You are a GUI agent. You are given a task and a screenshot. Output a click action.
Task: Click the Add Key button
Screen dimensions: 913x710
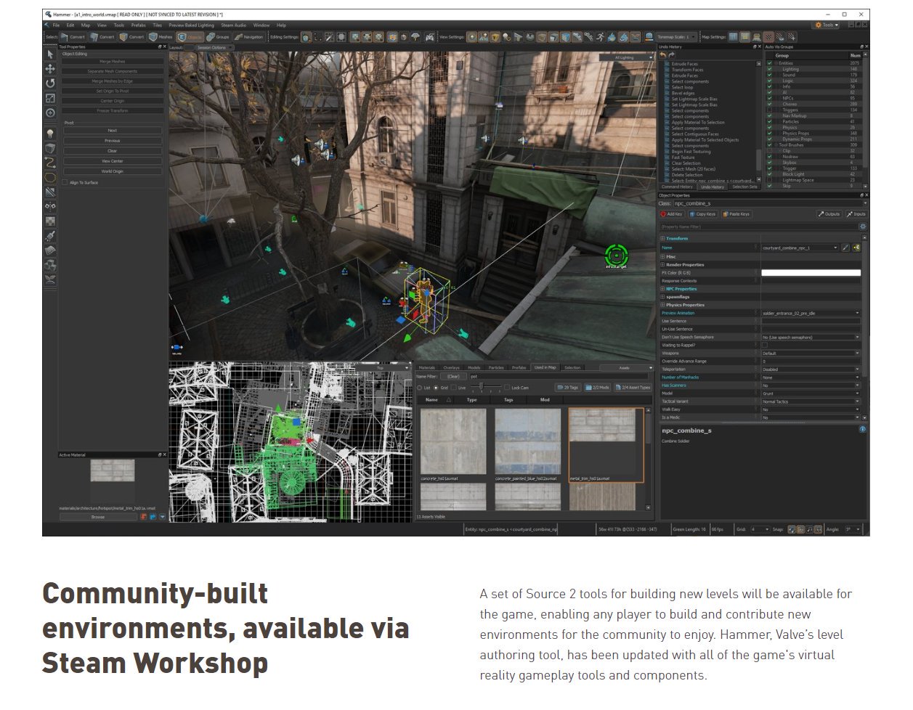click(671, 214)
